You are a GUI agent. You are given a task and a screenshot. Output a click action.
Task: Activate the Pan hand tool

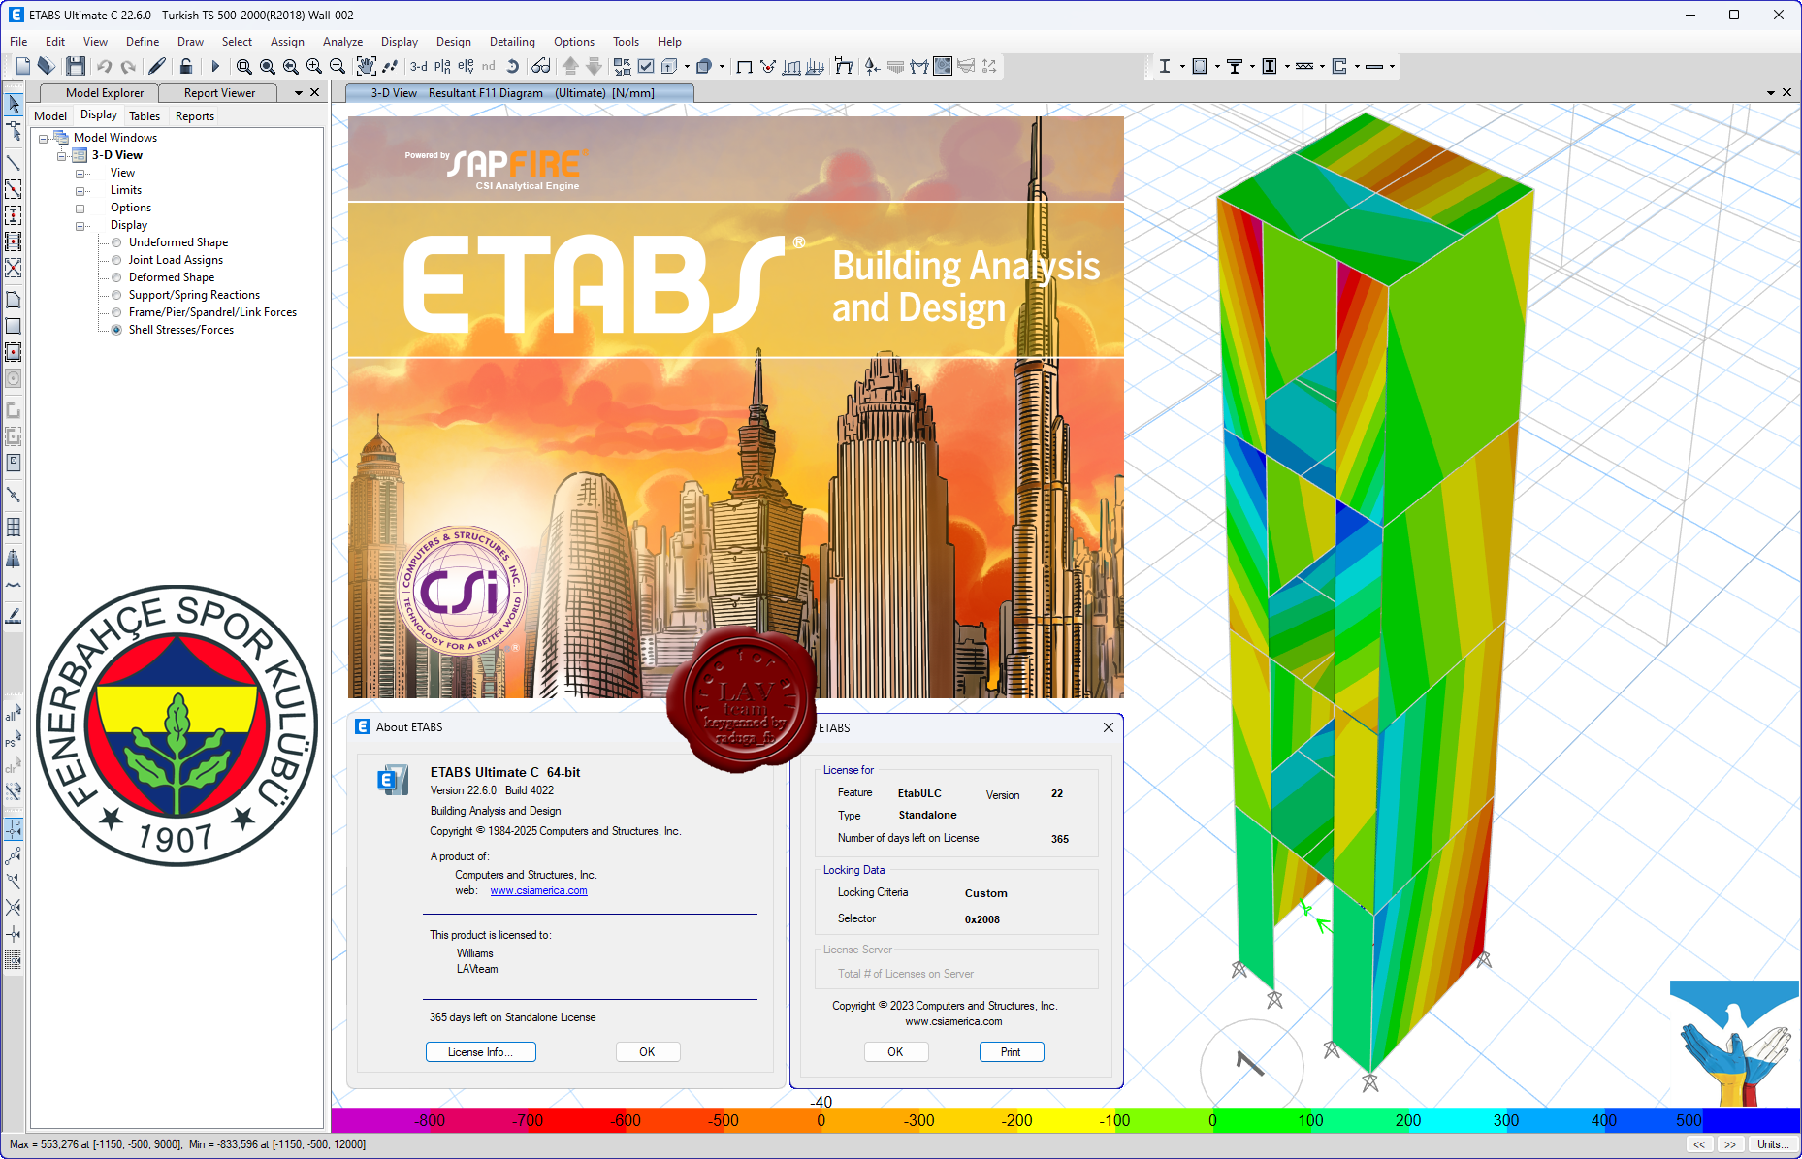coord(366,66)
